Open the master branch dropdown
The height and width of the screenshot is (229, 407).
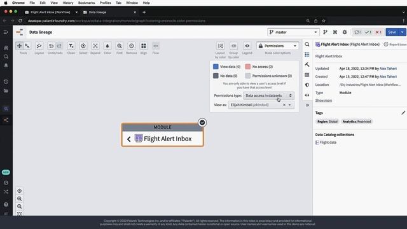pyautogui.click(x=293, y=32)
